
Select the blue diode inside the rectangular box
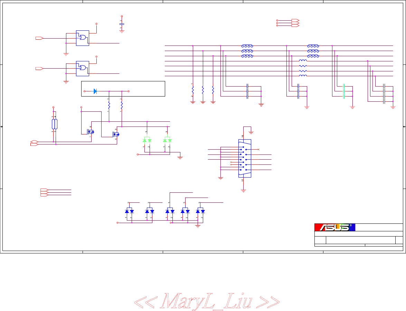tap(95, 91)
